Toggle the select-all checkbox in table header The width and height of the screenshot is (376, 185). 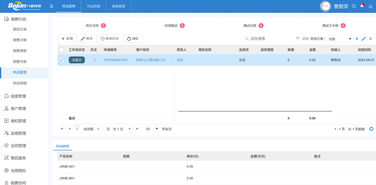pos(62,50)
